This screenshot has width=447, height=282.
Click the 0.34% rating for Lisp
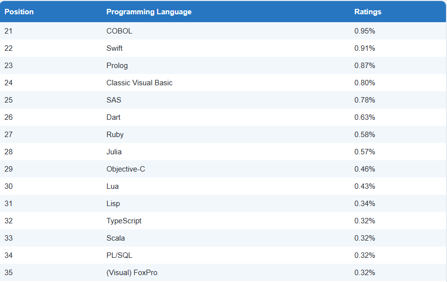tap(365, 204)
